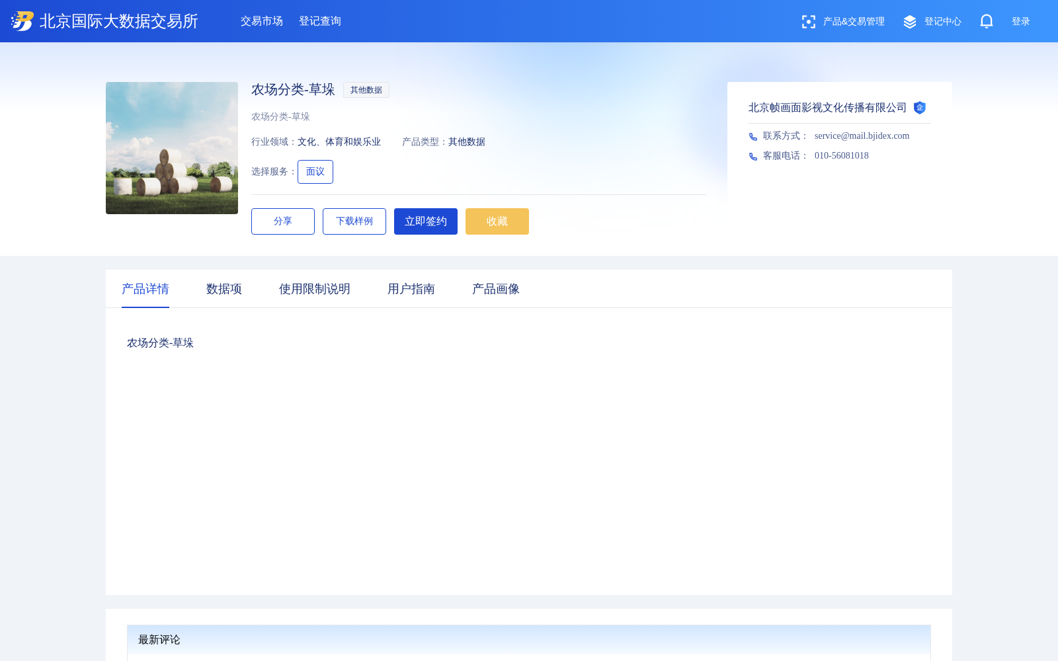Click the 产品类型 value 其他数据
The image size is (1058, 661).
(467, 142)
